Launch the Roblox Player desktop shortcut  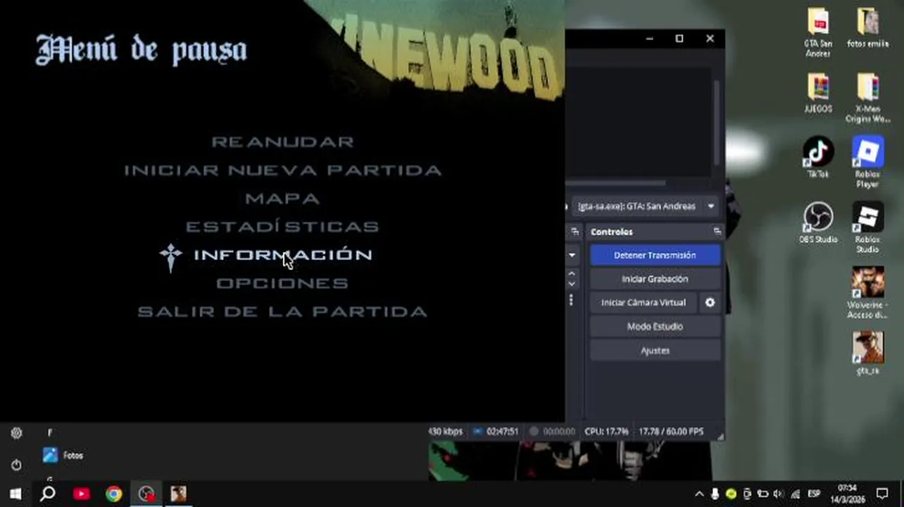pos(867,162)
